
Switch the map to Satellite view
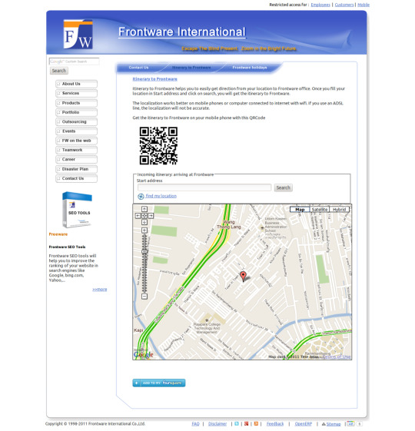tap(320, 210)
